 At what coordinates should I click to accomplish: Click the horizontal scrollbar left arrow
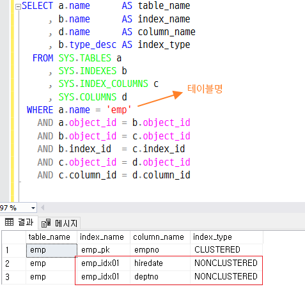[x=43, y=208]
